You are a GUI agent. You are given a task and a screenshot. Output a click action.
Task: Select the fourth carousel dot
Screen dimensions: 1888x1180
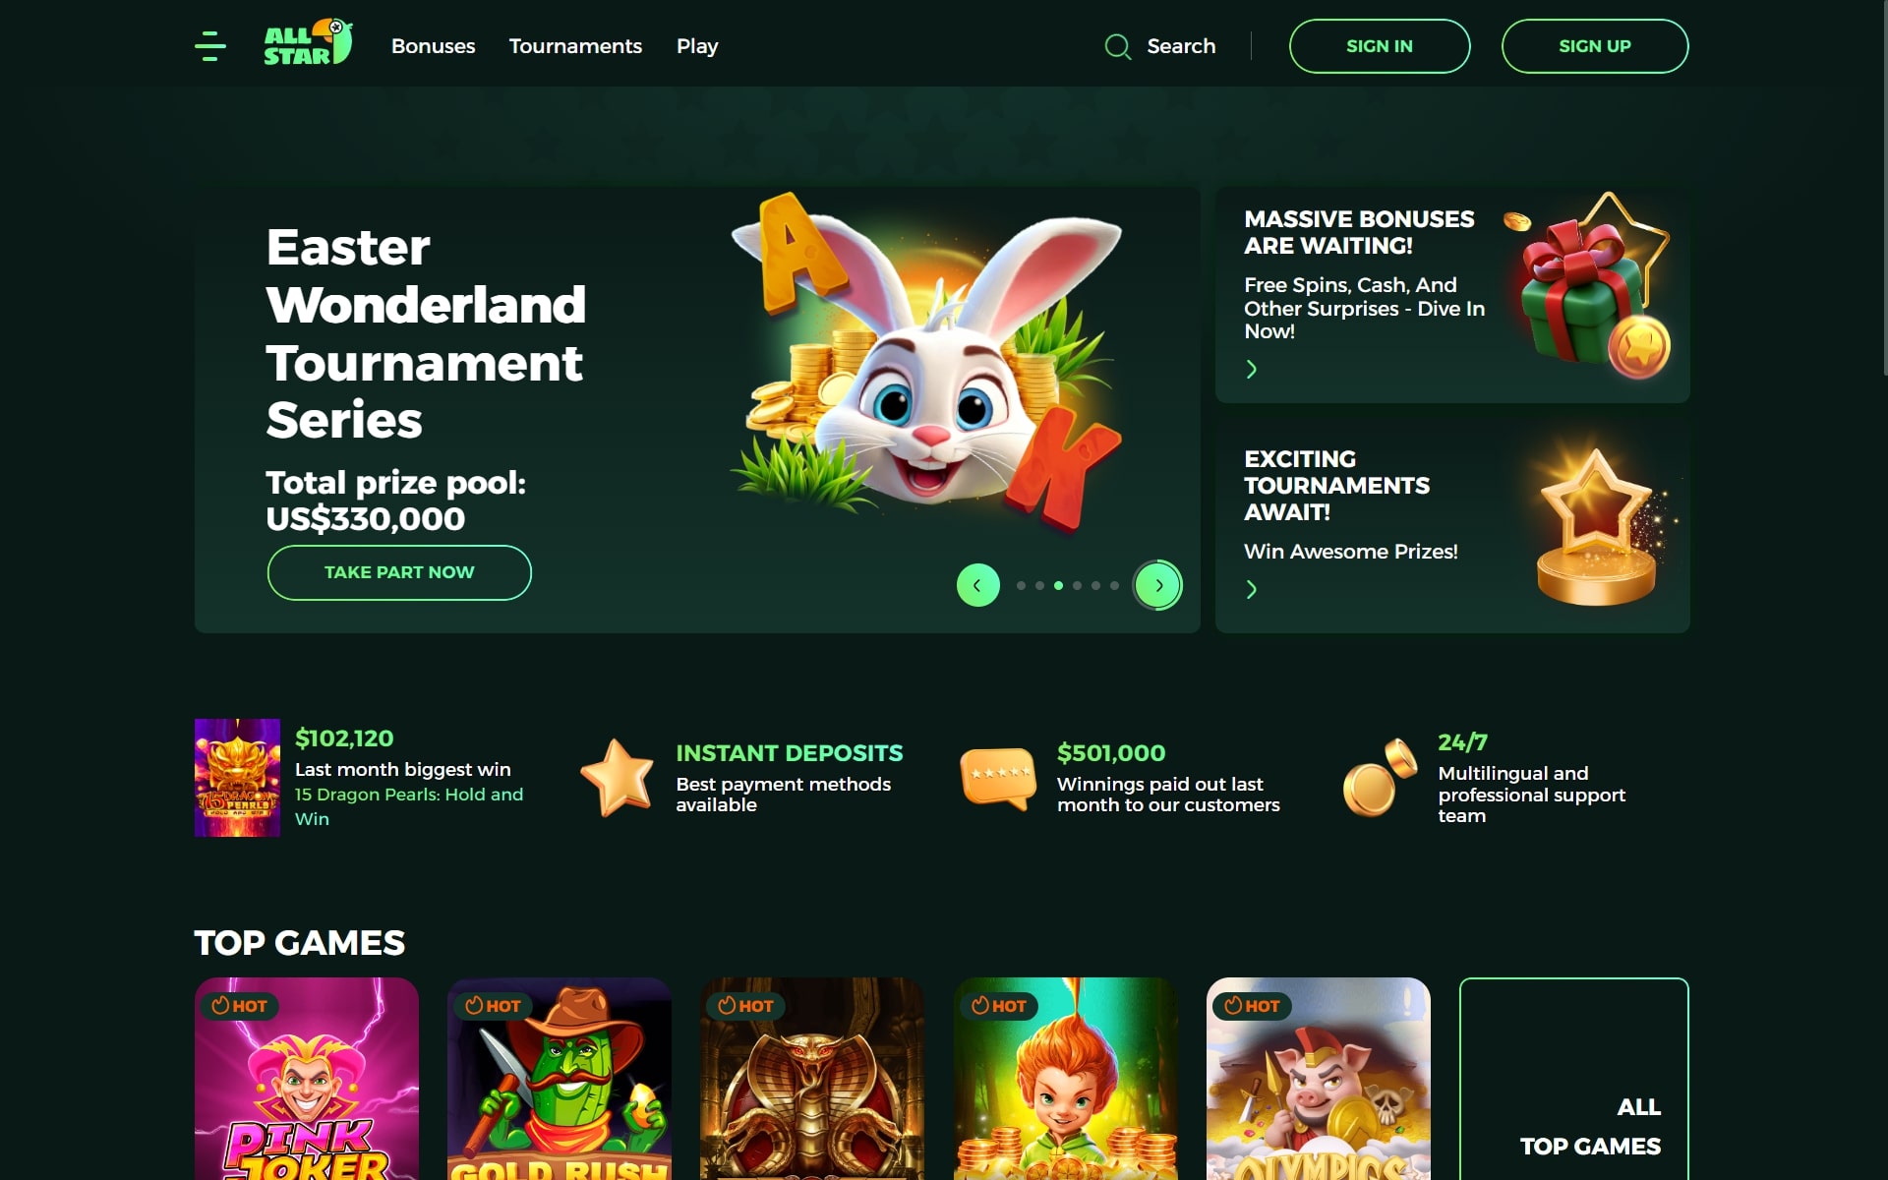(x=1077, y=585)
